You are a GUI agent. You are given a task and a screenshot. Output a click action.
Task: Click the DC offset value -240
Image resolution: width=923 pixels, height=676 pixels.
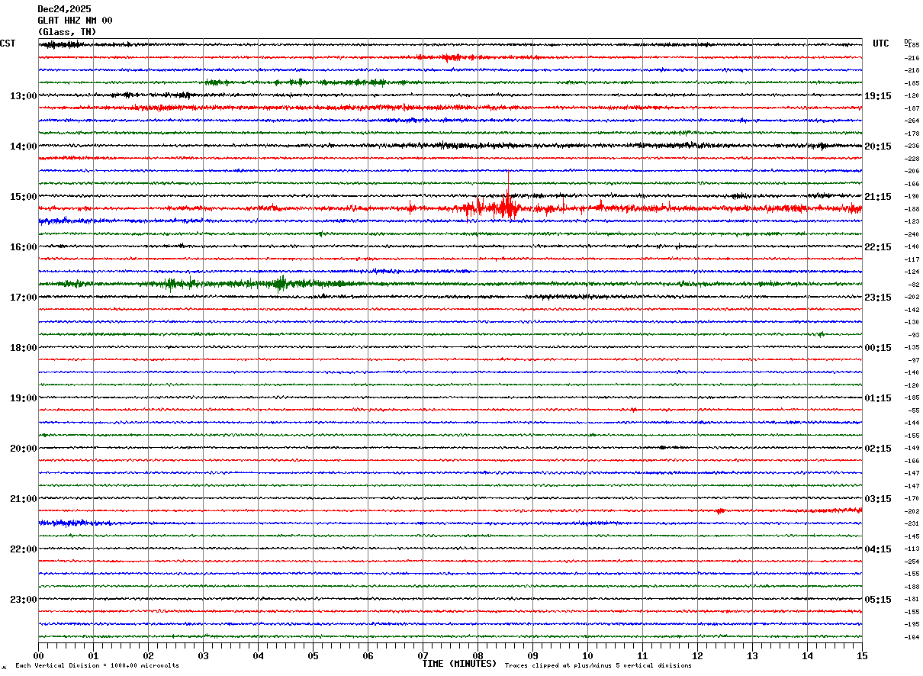click(x=912, y=234)
